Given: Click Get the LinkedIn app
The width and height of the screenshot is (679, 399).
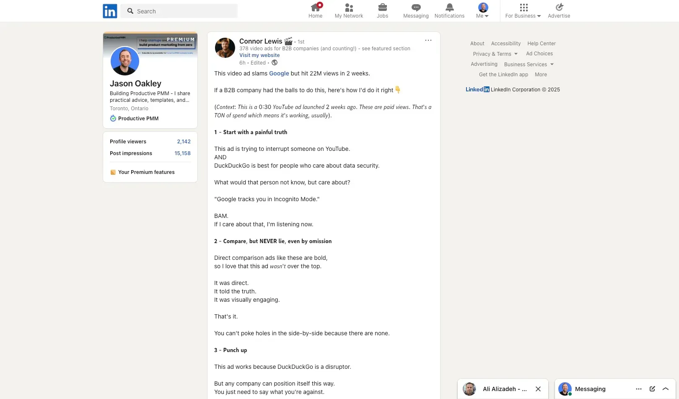Looking at the screenshot, I should [x=503, y=75].
